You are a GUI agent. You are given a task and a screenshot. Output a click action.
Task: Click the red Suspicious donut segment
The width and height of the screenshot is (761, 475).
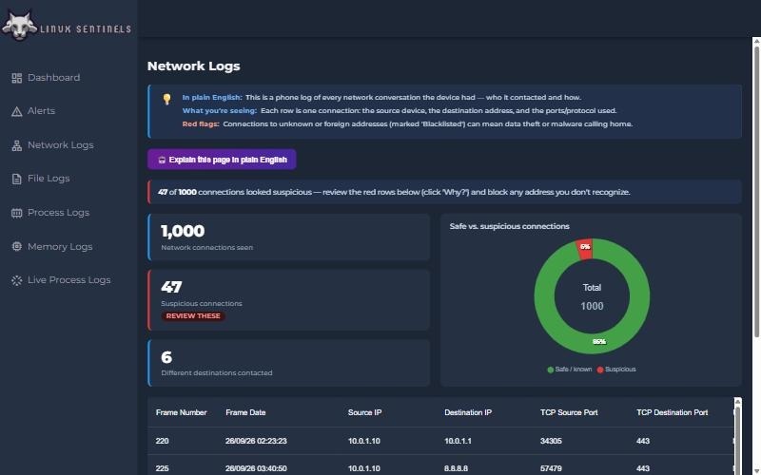pyautogui.click(x=584, y=249)
